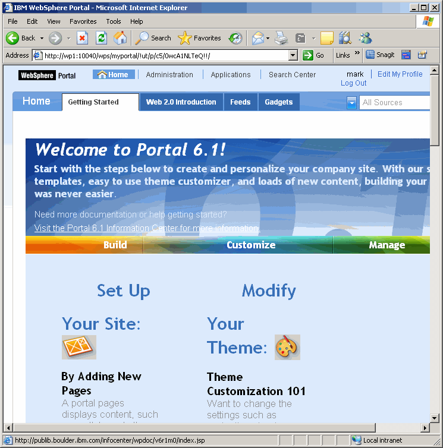Image resolution: width=443 pixels, height=448 pixels.
Task: Click the Messenger icon in toolbar
Action: (x=365, y=38)
